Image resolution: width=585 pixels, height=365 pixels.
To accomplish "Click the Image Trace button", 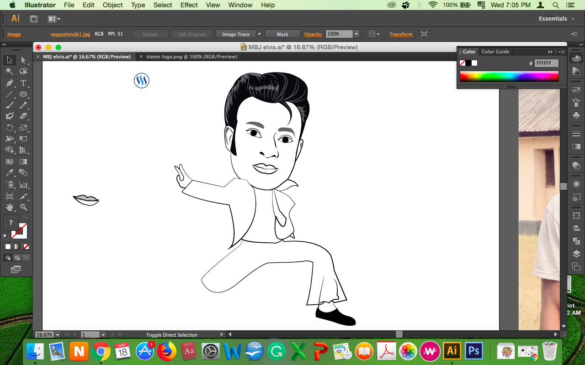I will (x=236, y=34).
